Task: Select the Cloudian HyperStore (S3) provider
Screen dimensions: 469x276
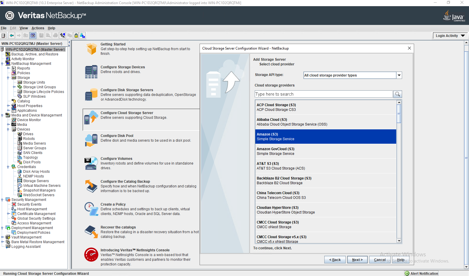Action: pyautogui.click(x=326, y=210)
